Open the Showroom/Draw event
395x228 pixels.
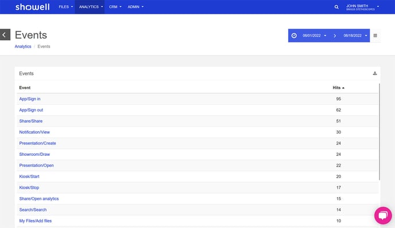pos(34,154)
